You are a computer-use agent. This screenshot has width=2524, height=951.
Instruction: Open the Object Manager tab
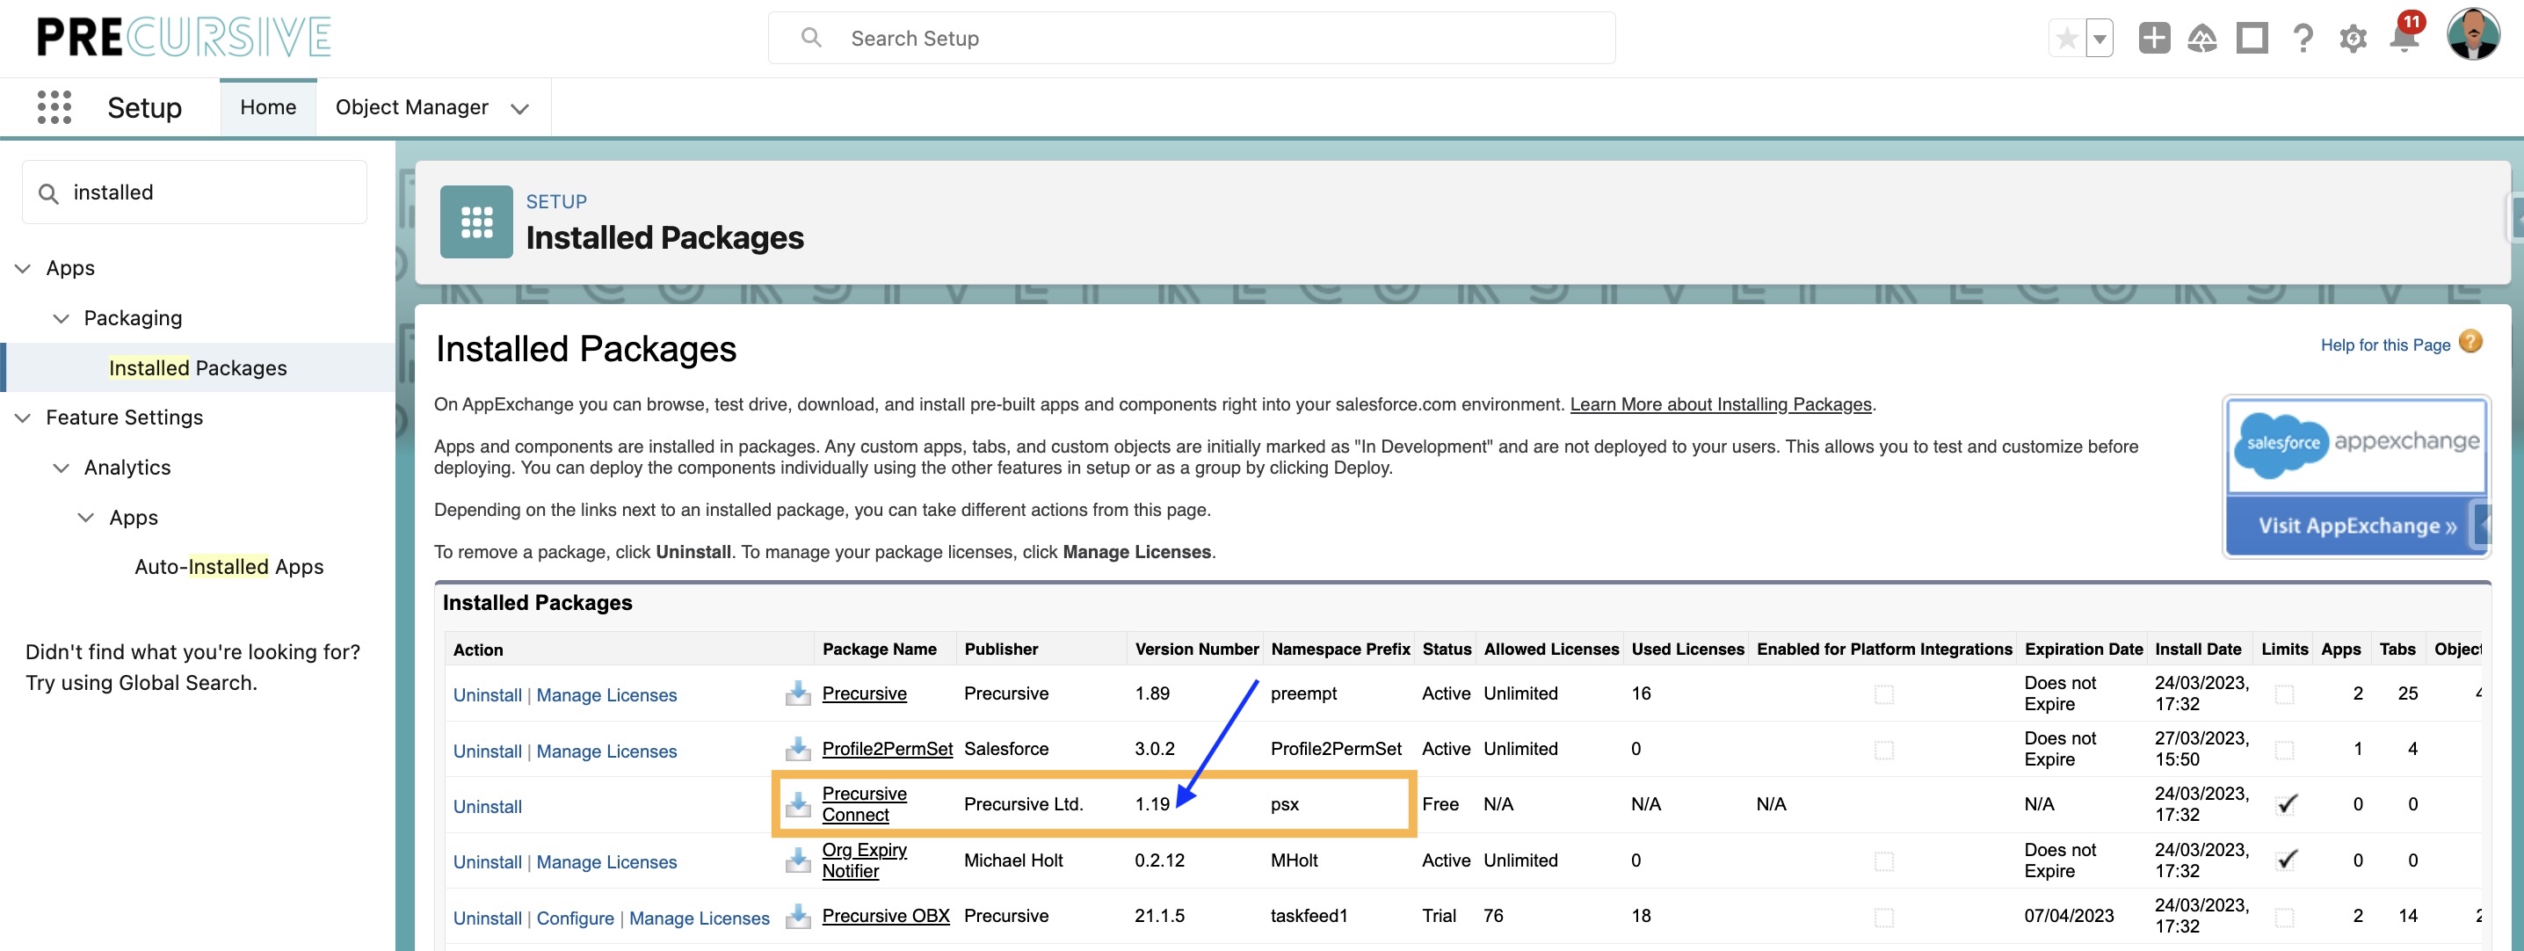coord(411,107)
